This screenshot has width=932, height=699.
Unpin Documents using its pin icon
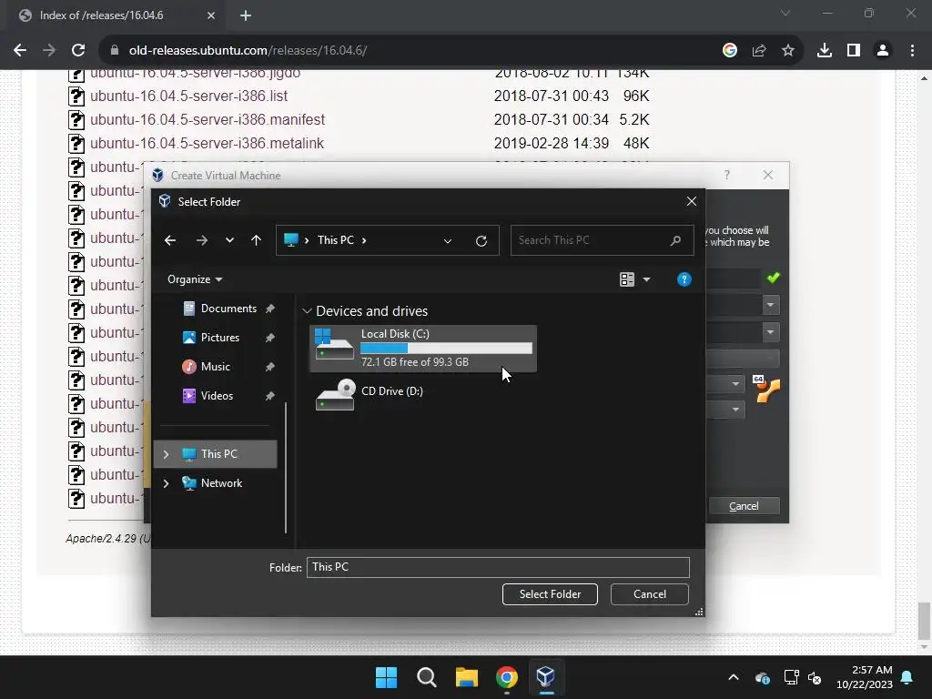(x=269, y=309)
